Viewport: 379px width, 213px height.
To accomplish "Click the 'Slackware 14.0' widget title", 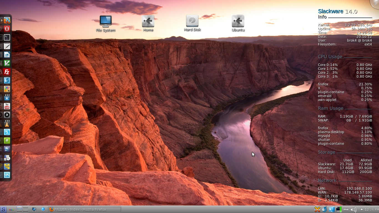I will 337,11.
